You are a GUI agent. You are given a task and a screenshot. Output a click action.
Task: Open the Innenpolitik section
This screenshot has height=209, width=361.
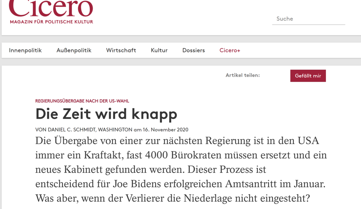point(25,50)
